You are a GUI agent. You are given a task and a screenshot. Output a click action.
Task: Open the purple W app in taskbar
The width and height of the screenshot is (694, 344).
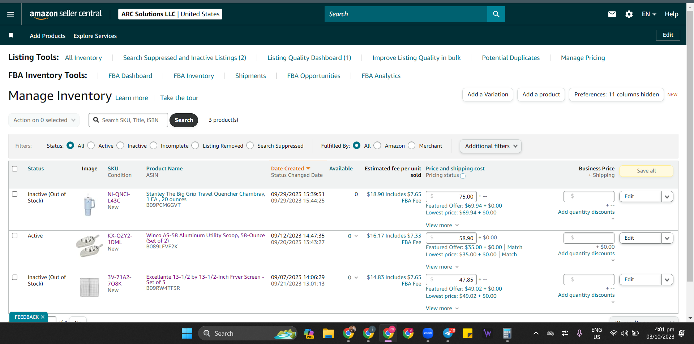(x=487, y=333)
